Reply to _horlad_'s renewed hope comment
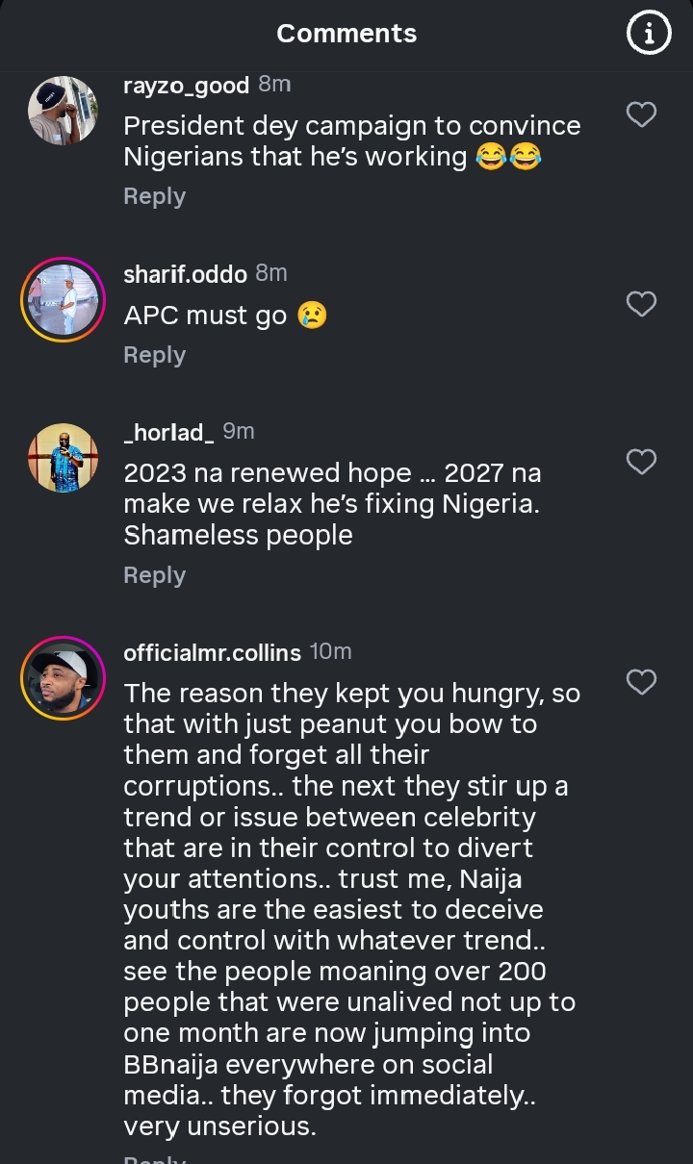Viewport: 693px width, 1164px height. pos(154,575)
